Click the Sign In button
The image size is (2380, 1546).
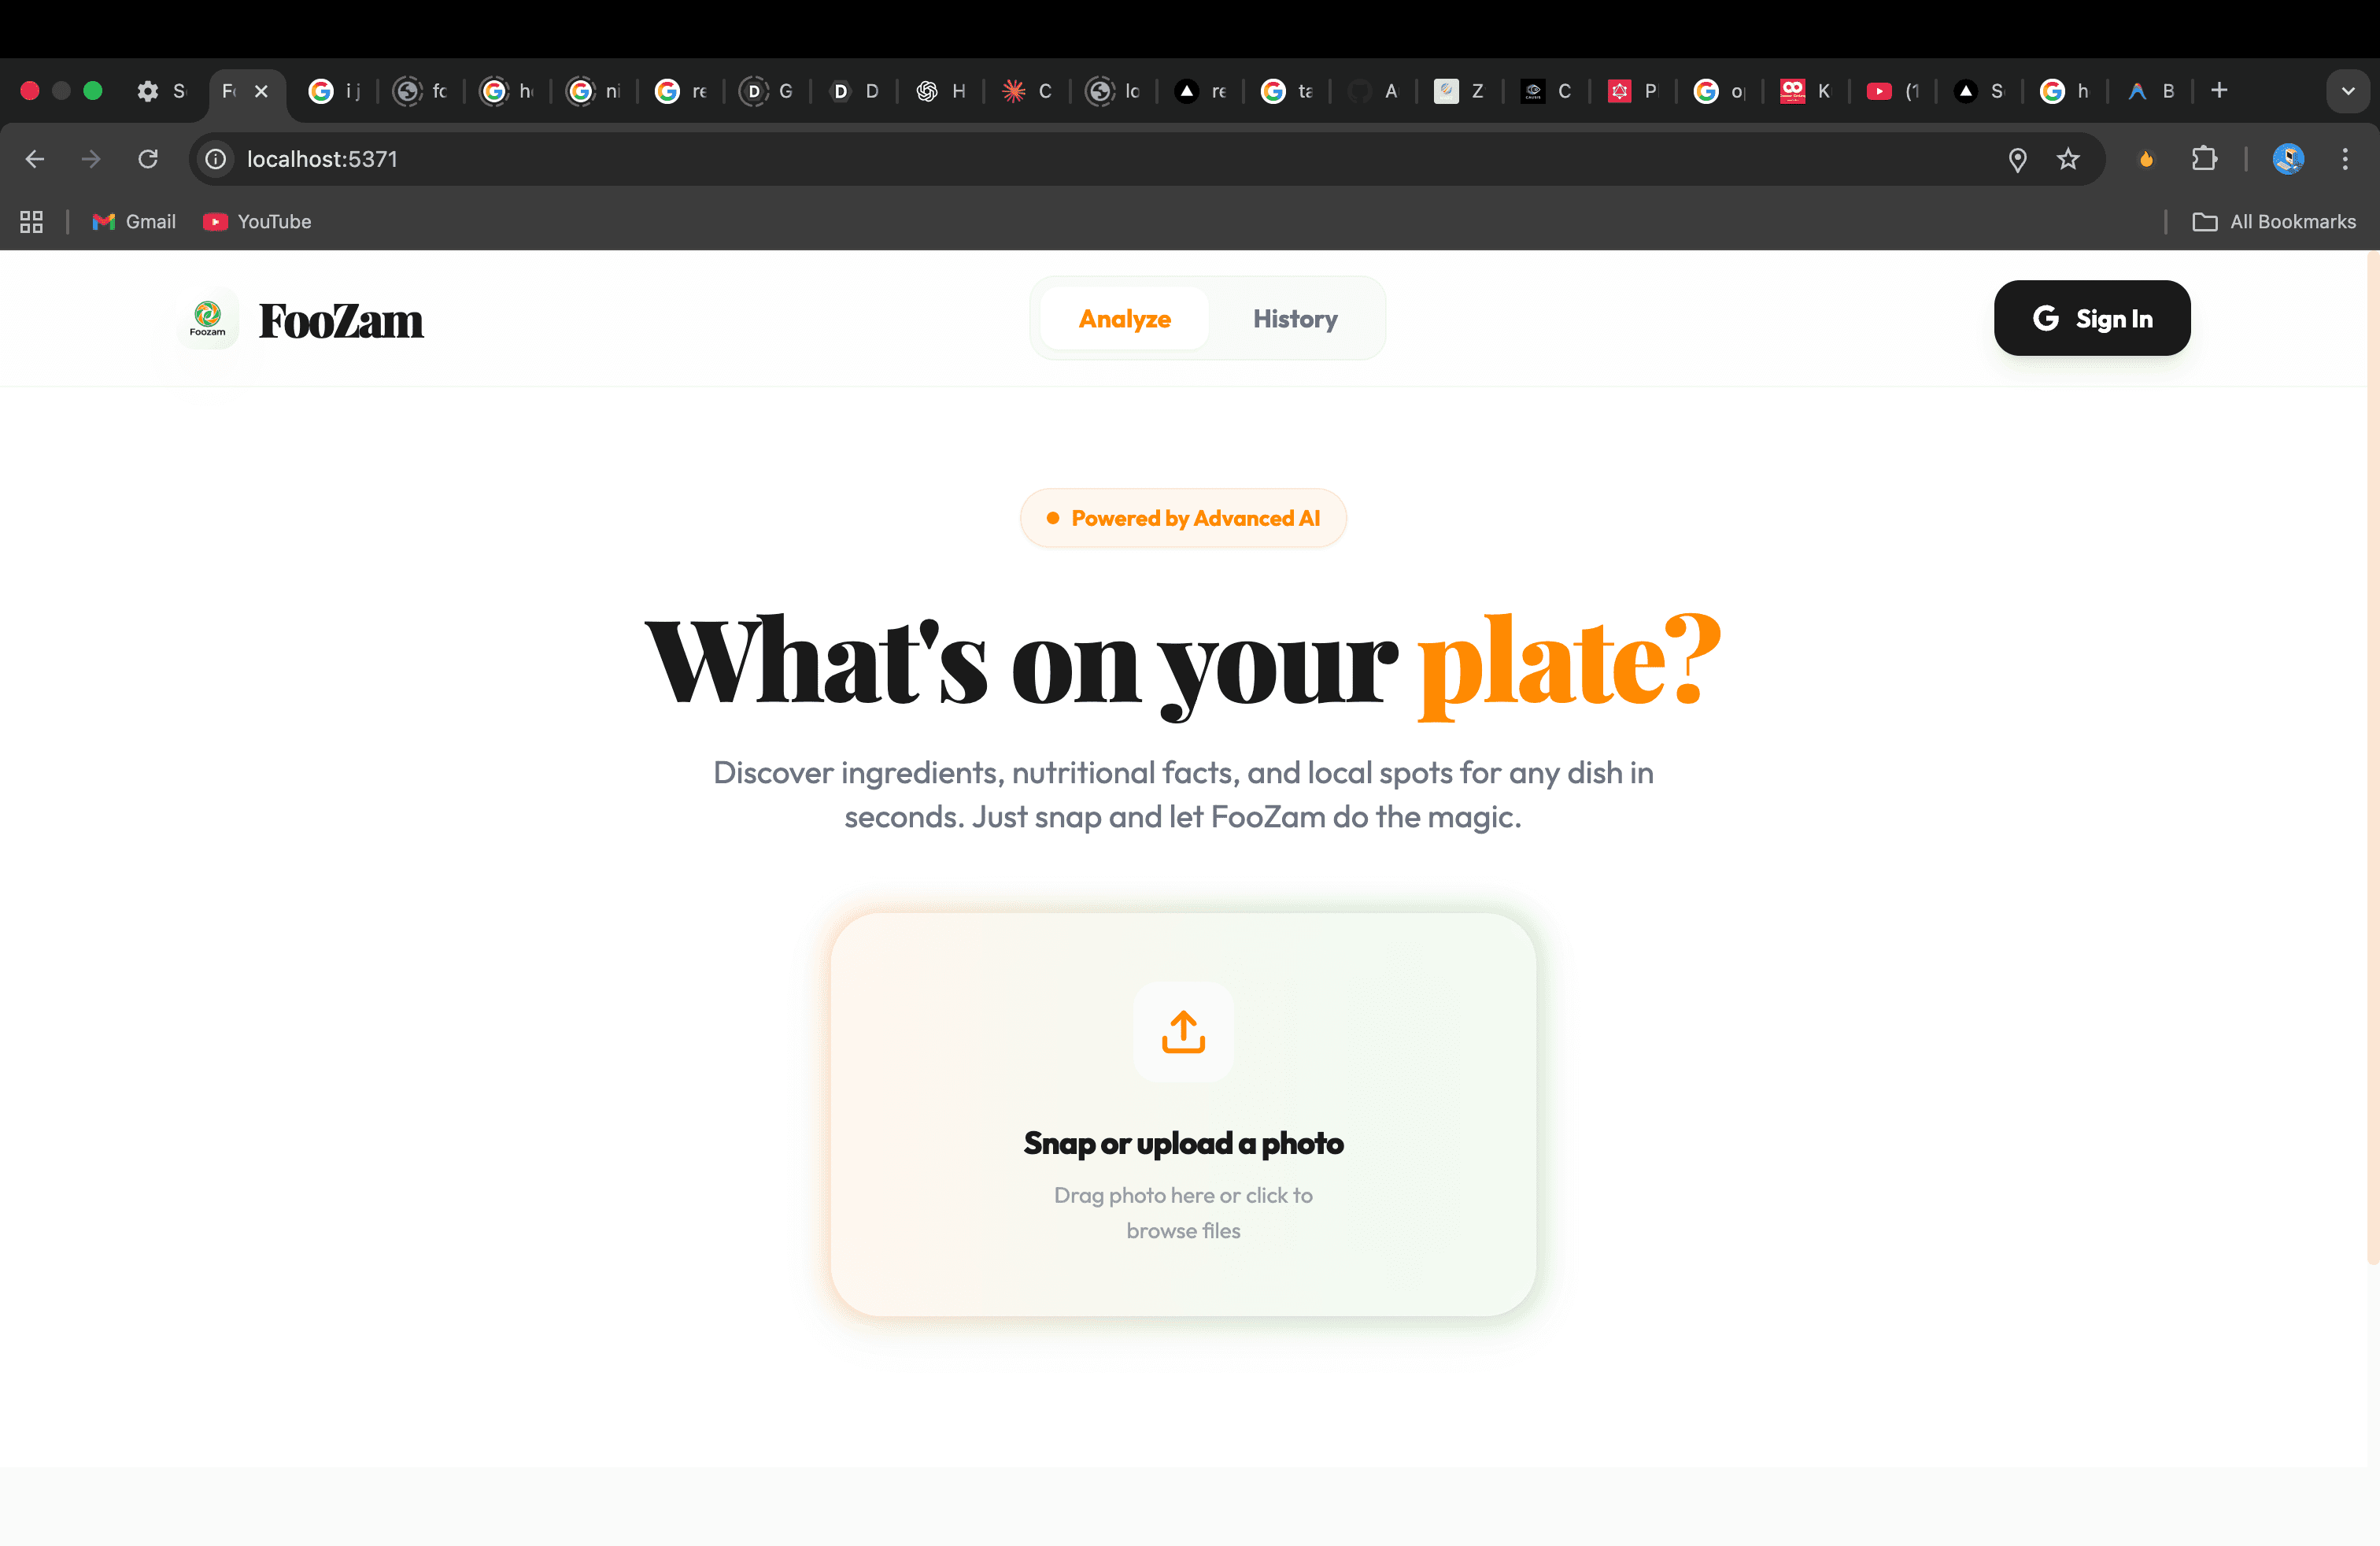pyautogui.click(x=2092, y=318)
